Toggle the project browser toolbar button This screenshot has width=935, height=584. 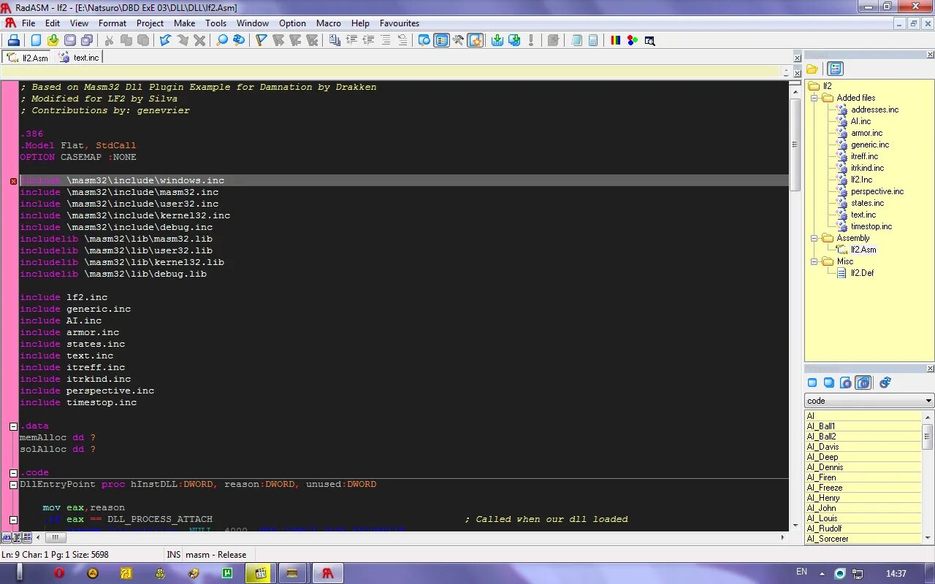tap(424, 40)
